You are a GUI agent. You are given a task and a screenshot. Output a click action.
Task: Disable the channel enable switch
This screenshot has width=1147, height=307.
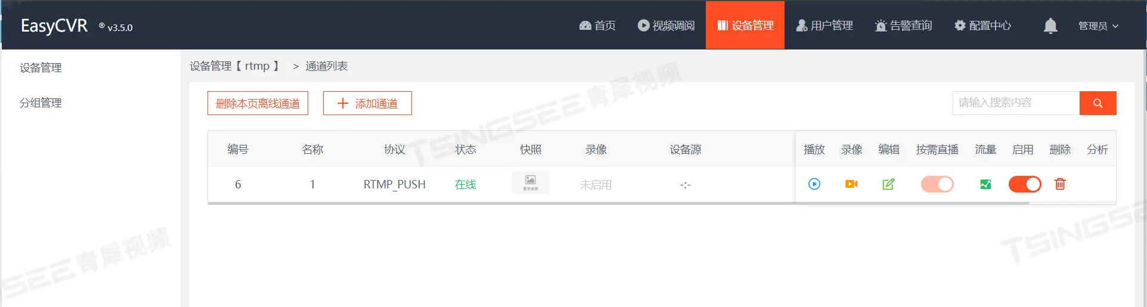pos(1024,184)
